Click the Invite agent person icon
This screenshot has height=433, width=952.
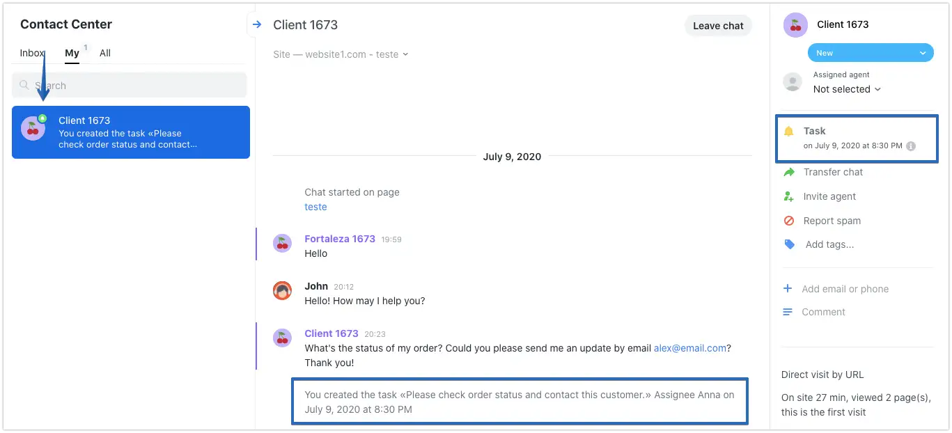789,196
